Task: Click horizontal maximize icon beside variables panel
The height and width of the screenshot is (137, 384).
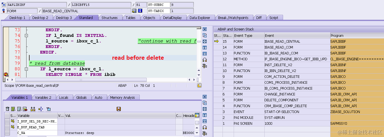Action: (204, 121)
